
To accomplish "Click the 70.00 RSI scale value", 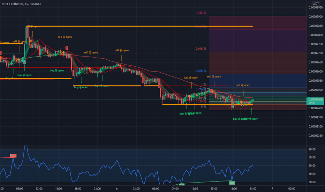I will pos(312,149).
